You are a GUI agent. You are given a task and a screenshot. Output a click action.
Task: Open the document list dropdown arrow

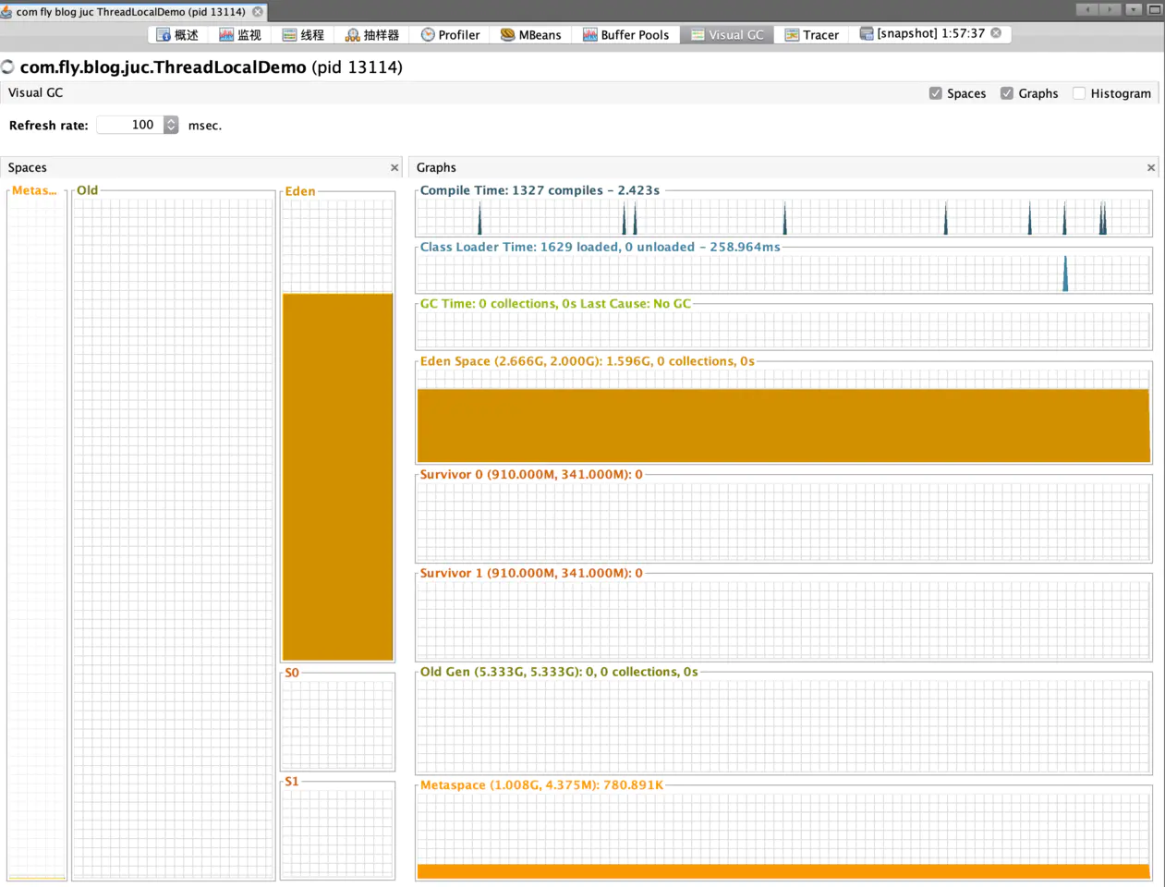click(1133, 10)
